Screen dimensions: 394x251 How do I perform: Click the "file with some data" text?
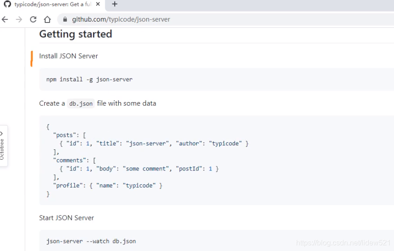click(x=127, y=103)
